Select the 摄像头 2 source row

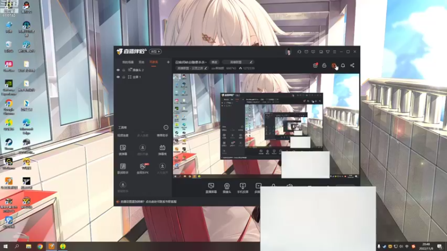pos(143,70)
